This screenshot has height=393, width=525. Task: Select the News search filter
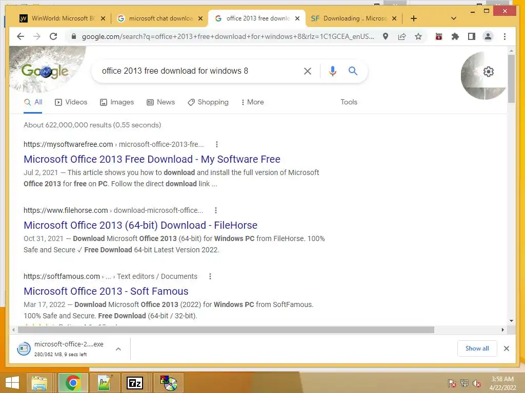click(x=160, y=102)
